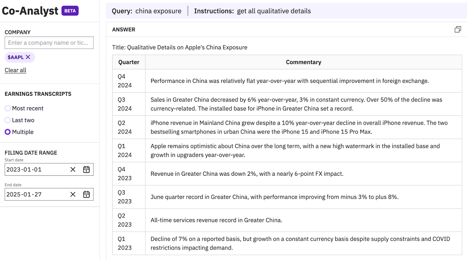Image resolution: width=467 pixels, height=260 pixels.
Task: Select the Last two transcripts option
Action: [8, 120]
